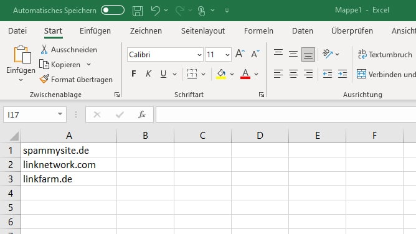Viewport: 416px width, 234px height.
Task: Align text right icon
Action: pyautogui.click(x=308, y=73)
